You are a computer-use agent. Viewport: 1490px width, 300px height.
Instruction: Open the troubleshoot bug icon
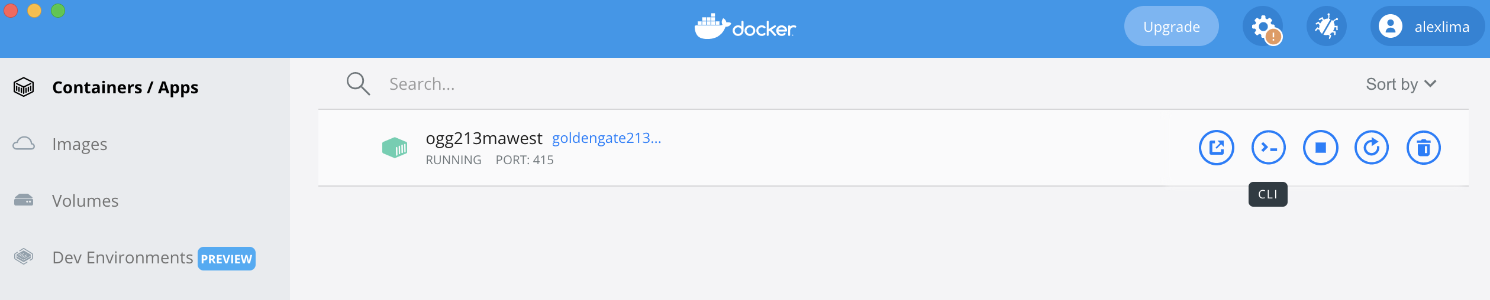1326,27
